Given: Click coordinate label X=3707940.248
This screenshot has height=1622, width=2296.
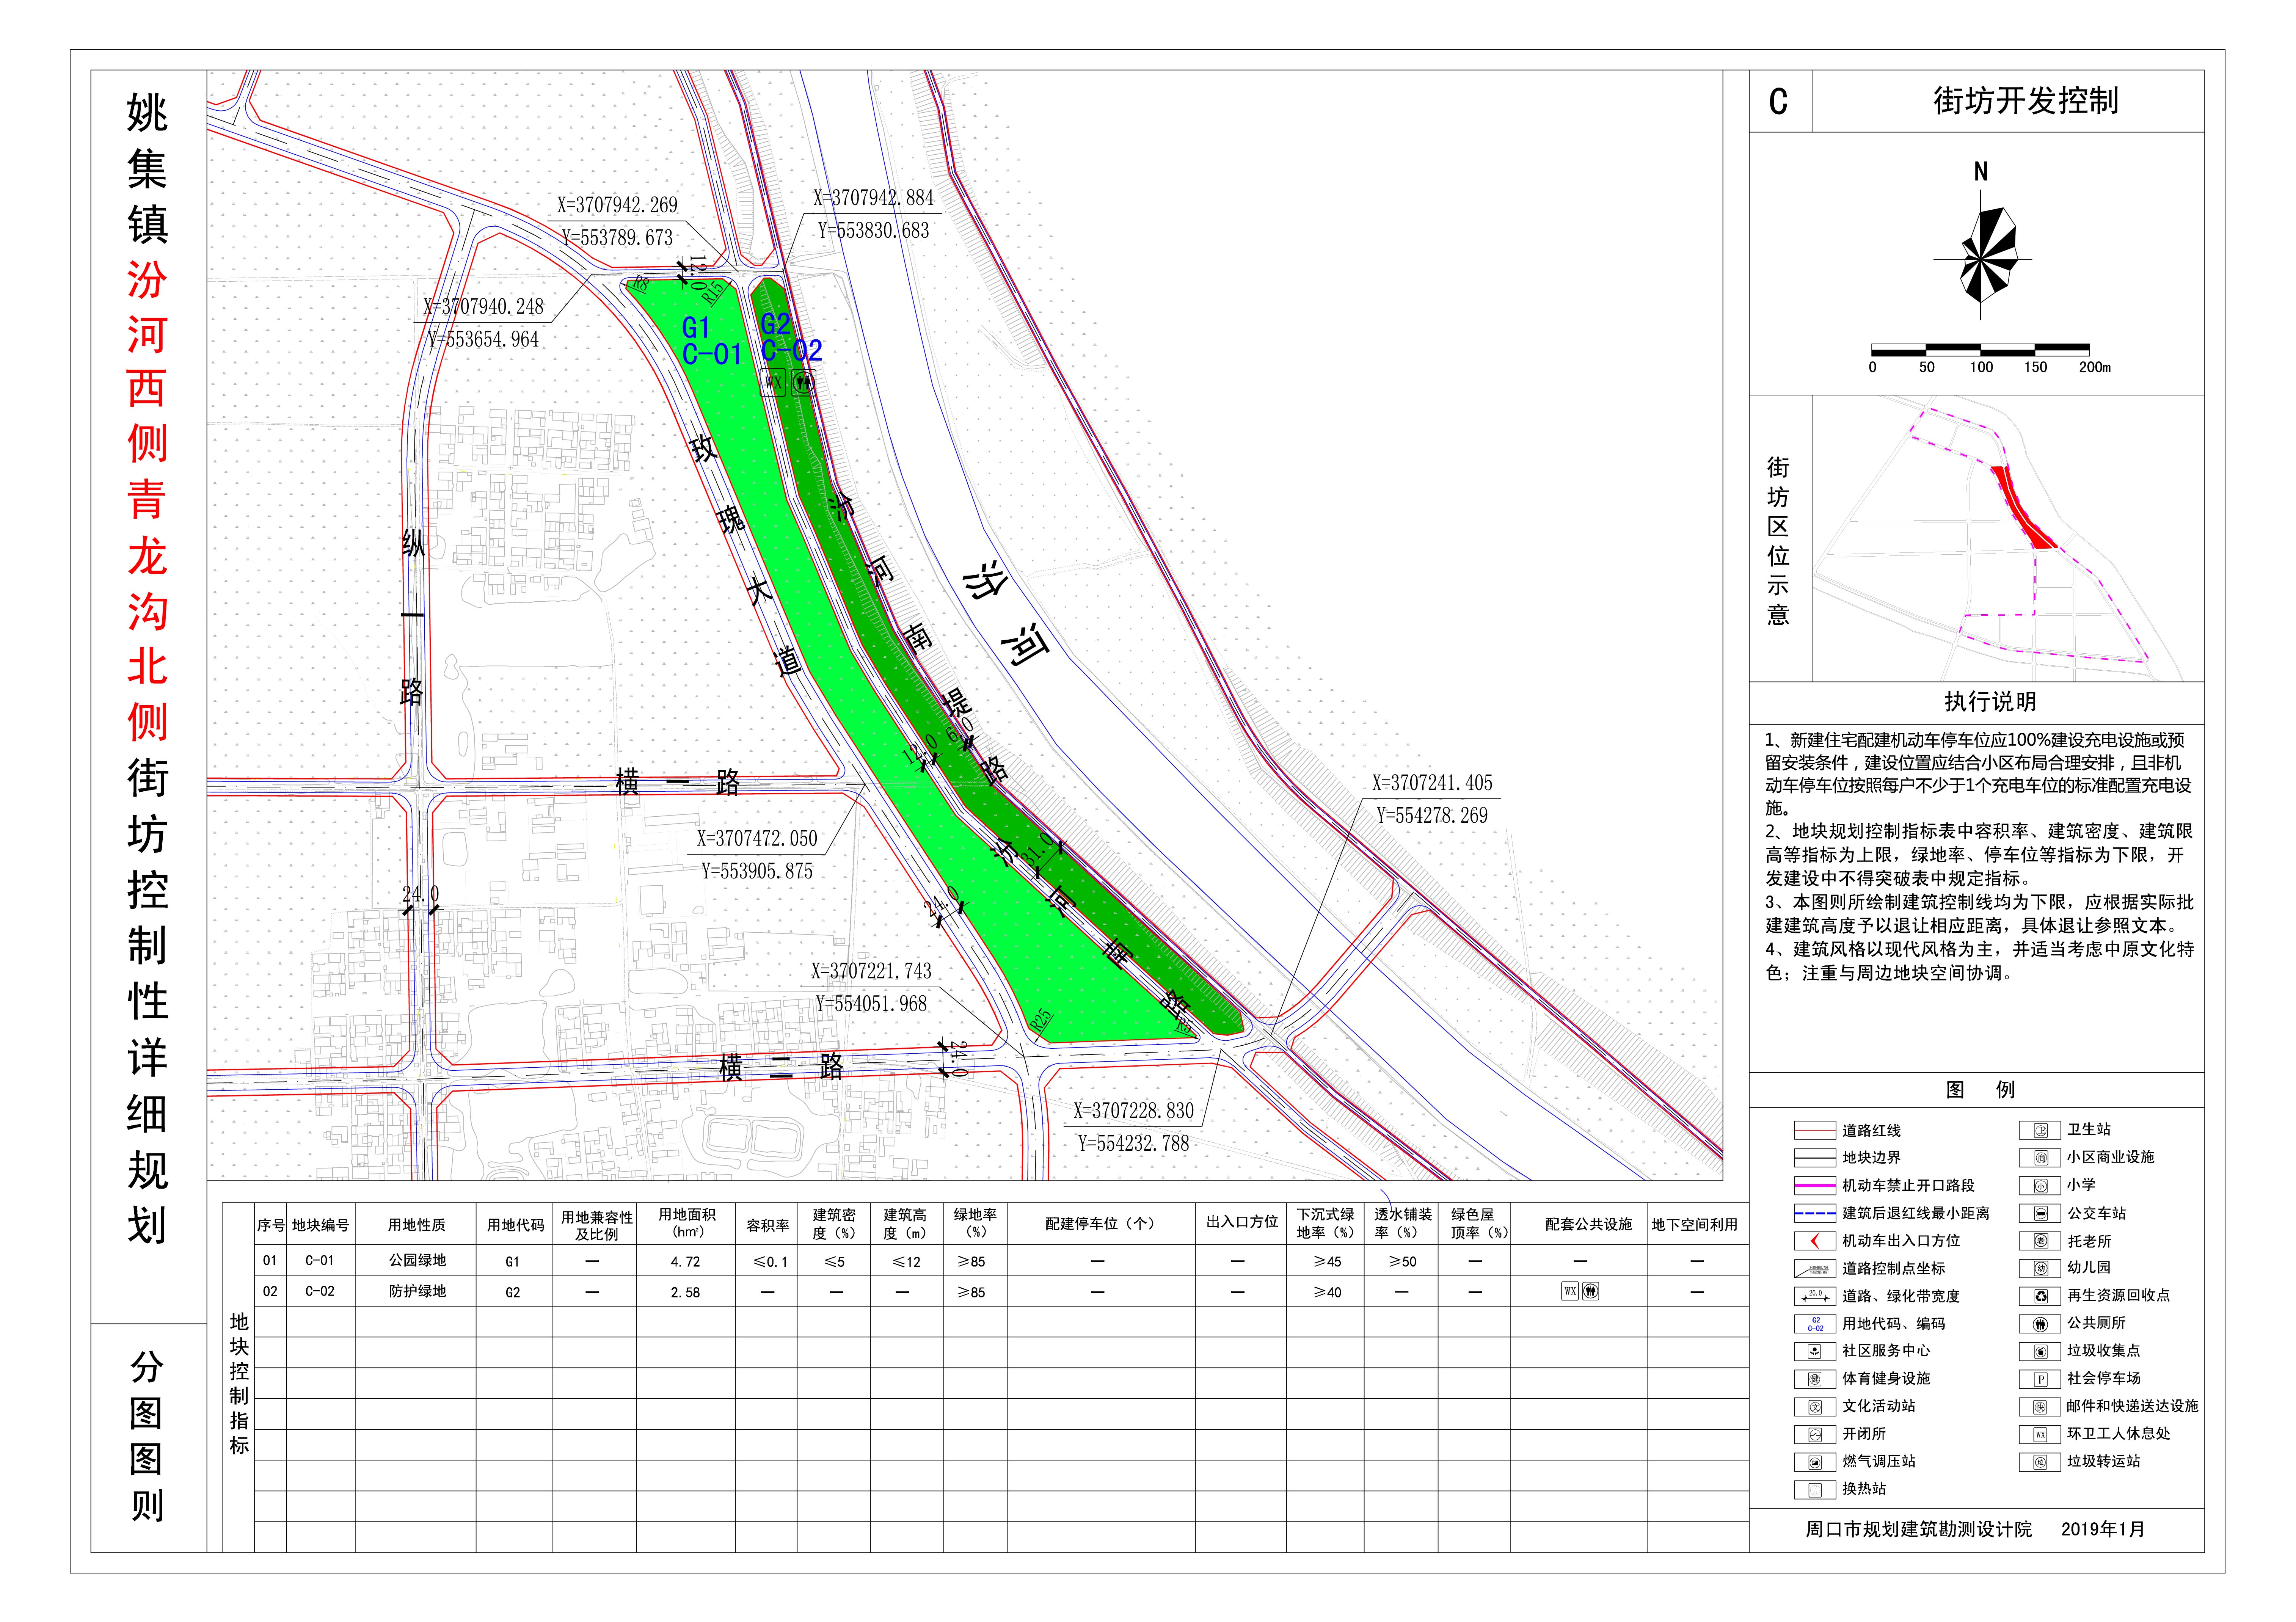Looking at the screenshot, I should pos(483,307).
